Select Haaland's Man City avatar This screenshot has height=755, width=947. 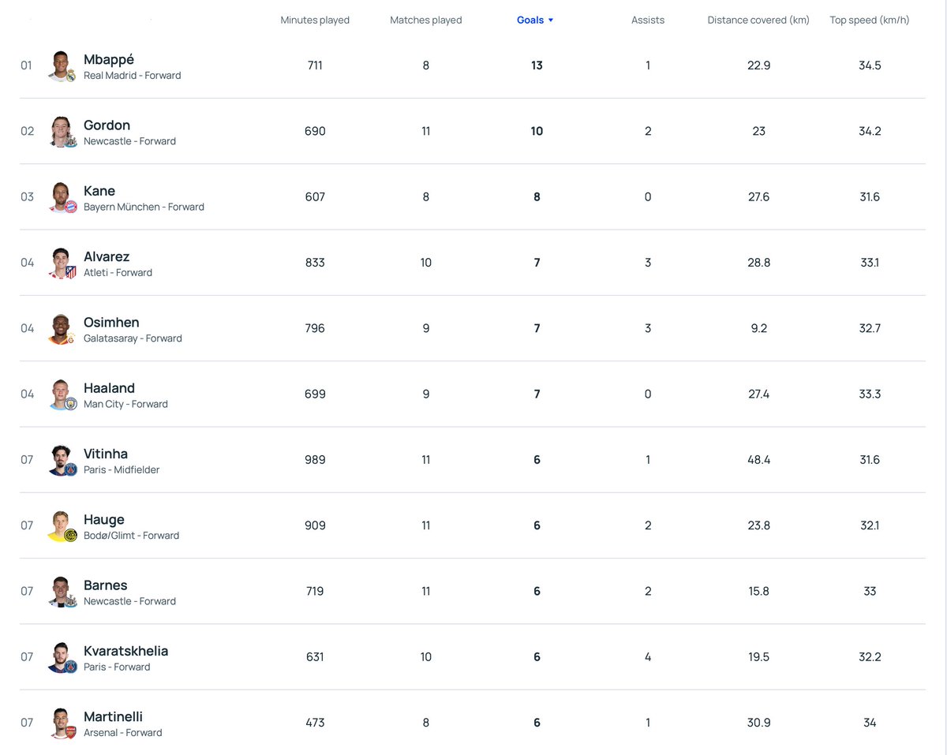pos(61,394)
